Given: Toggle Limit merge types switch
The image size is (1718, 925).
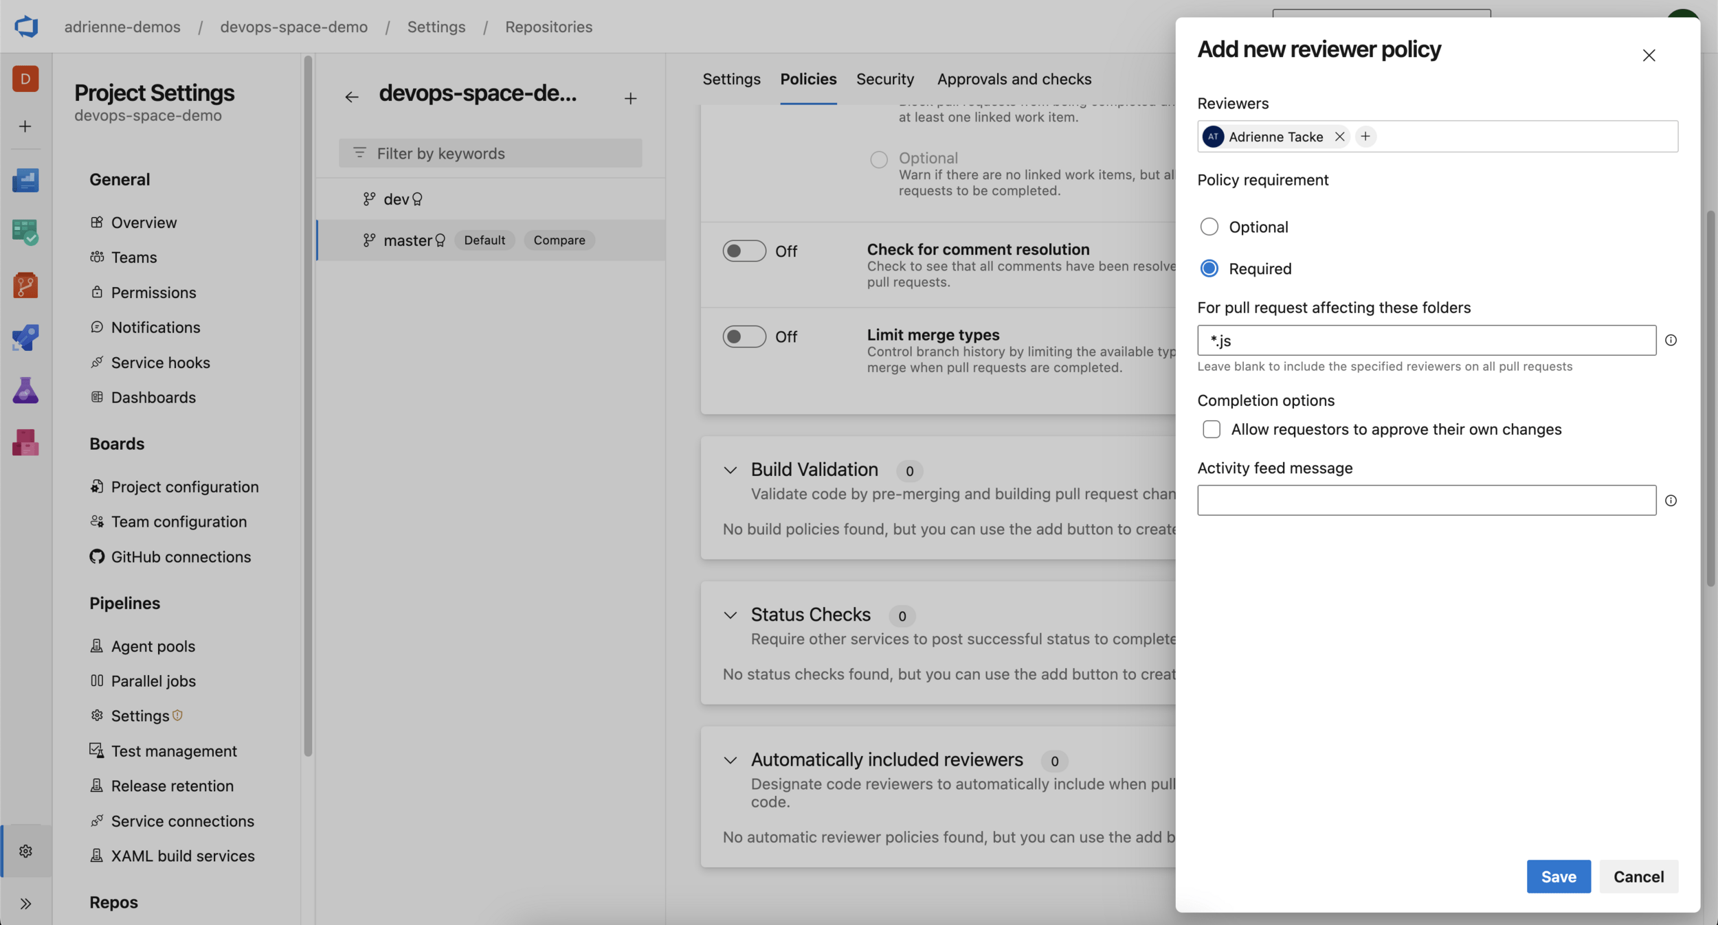Looking at the screenshot, I should (x=744, y=336).
